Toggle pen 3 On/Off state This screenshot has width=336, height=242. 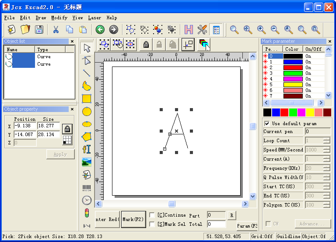coord(308,74)
